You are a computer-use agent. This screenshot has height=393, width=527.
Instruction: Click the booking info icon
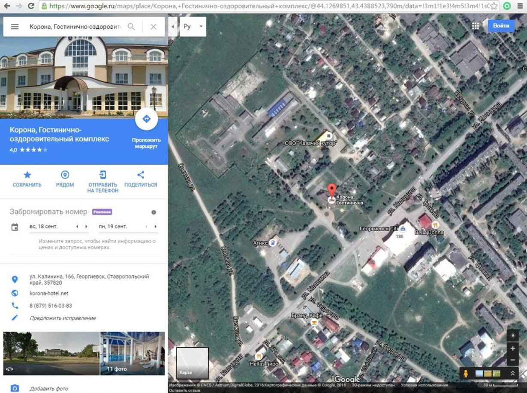(154, 212)
